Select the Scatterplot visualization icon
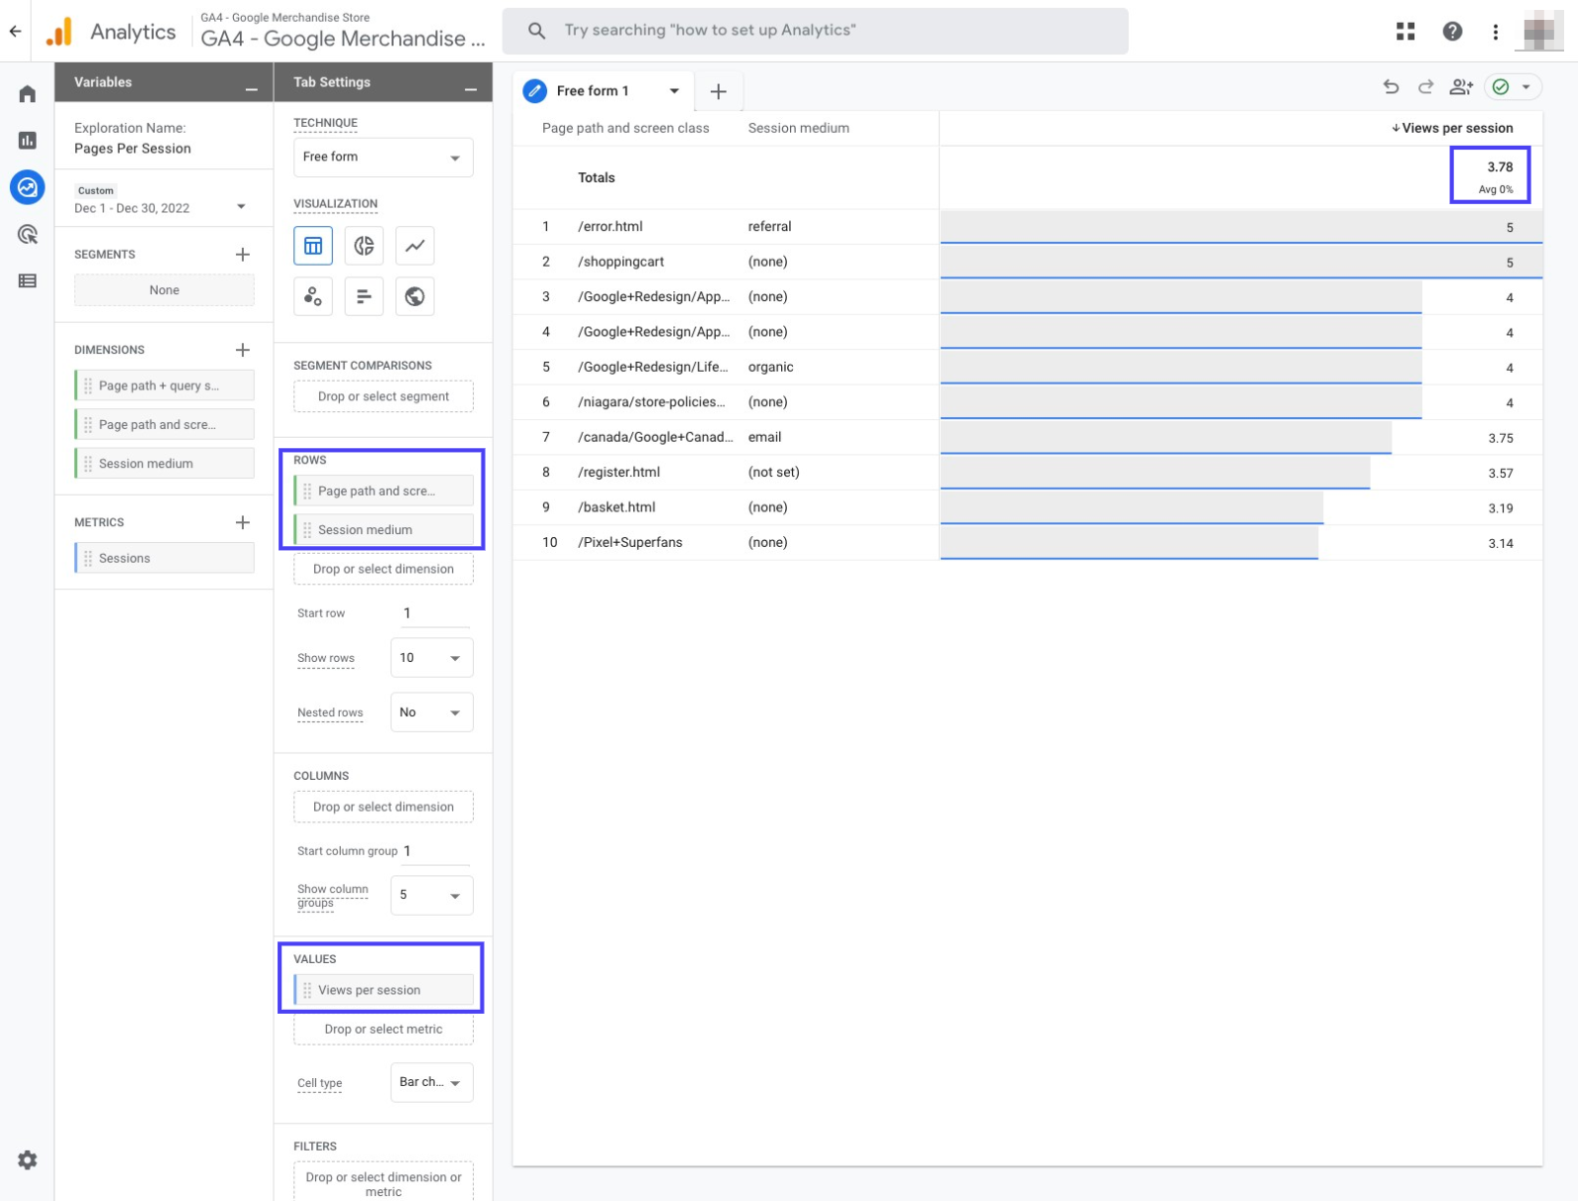Viewport: 1578px width, 1201px height. [x=313, y=296]
